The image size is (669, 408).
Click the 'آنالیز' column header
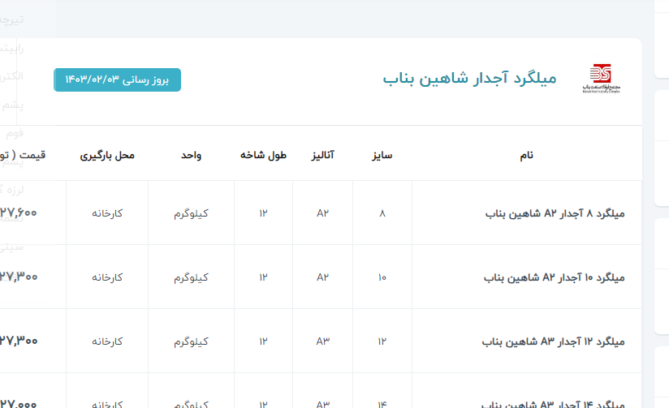323,154
